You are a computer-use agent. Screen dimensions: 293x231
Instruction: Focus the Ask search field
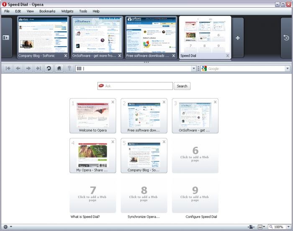(x=135, y=86)
